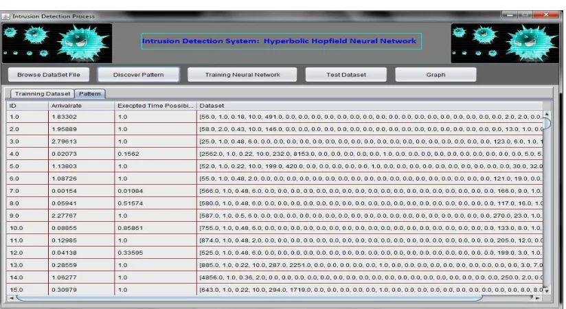Select the arrival rate cell 1.95889
The height and width of the screenshot is (309, 566).
[82, 129]
